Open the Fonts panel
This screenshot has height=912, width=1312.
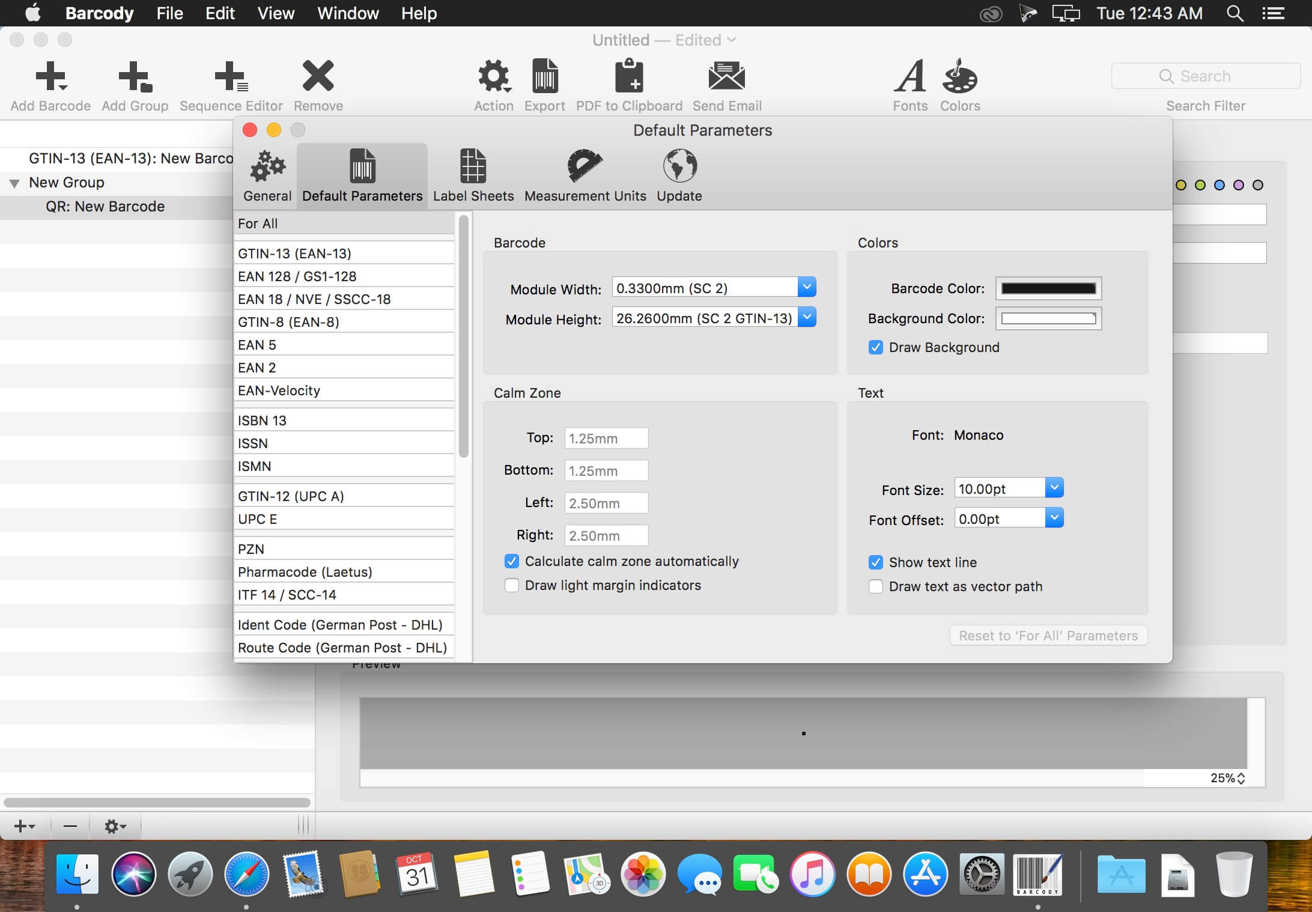(910, 76)
